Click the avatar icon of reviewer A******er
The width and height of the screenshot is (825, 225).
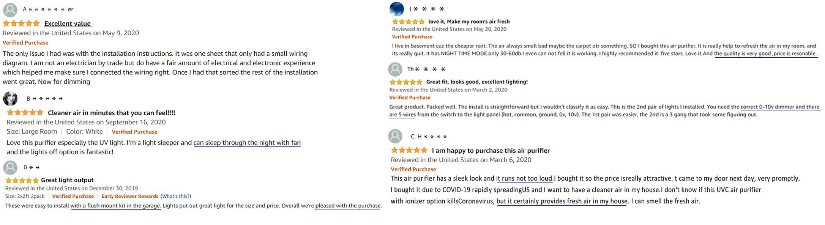(x=10, y=10)
